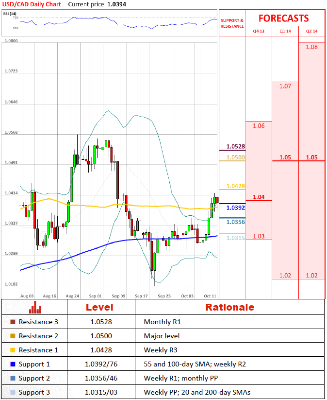This screenshot has width=327, height=400.
Task: Click the blue 1.0392 support marker
Action: (x=236, y=208)
